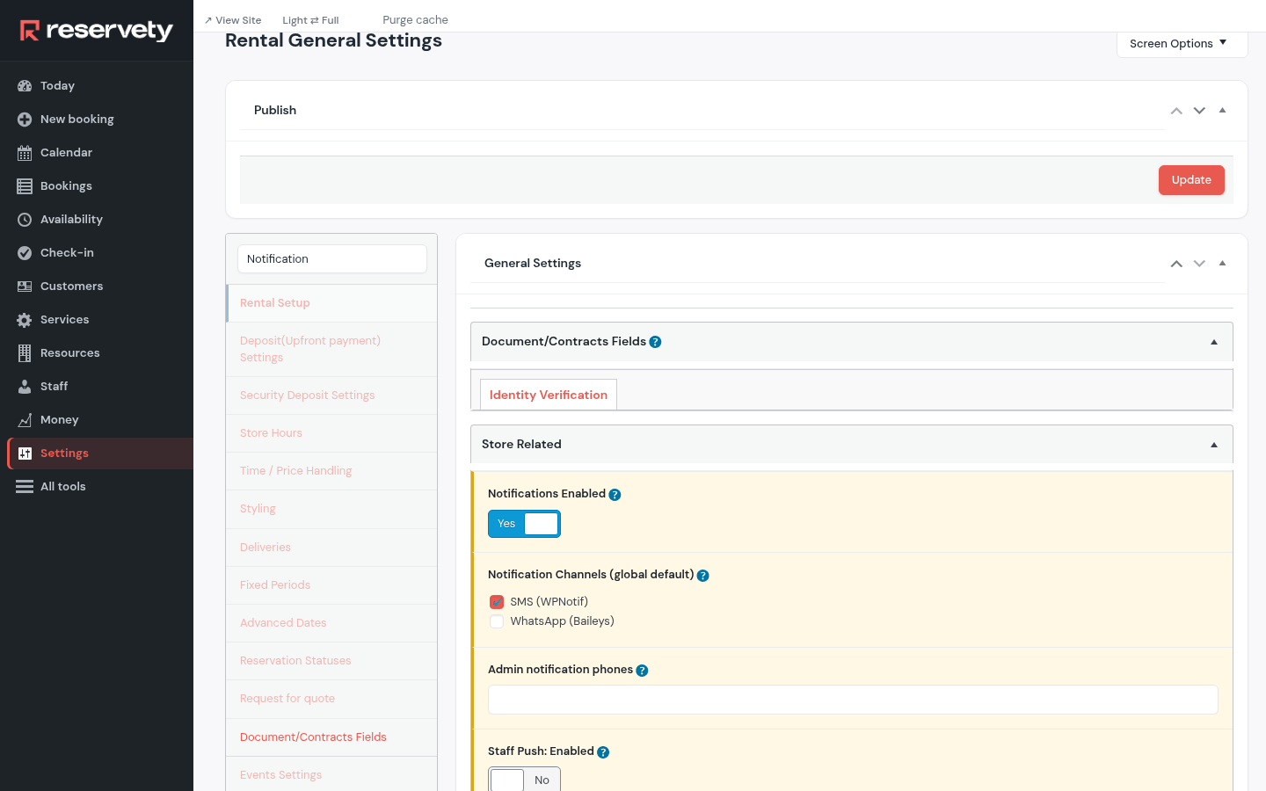The width and height of the screenshot is (1266, 791).
Task: Click help icon beside Notification Channels
Action: point(702,576)
